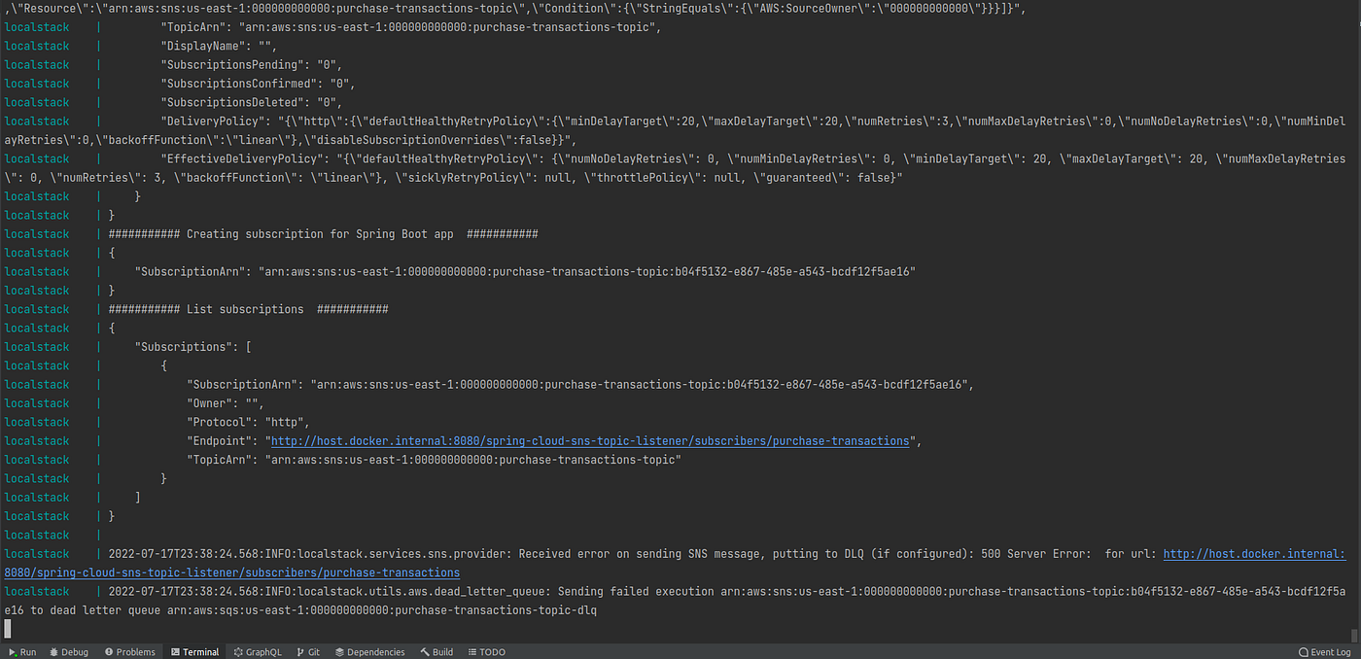Click the "DisplayName": "" line
This screenshot has width=1361, height=659.
click(220, 46)
